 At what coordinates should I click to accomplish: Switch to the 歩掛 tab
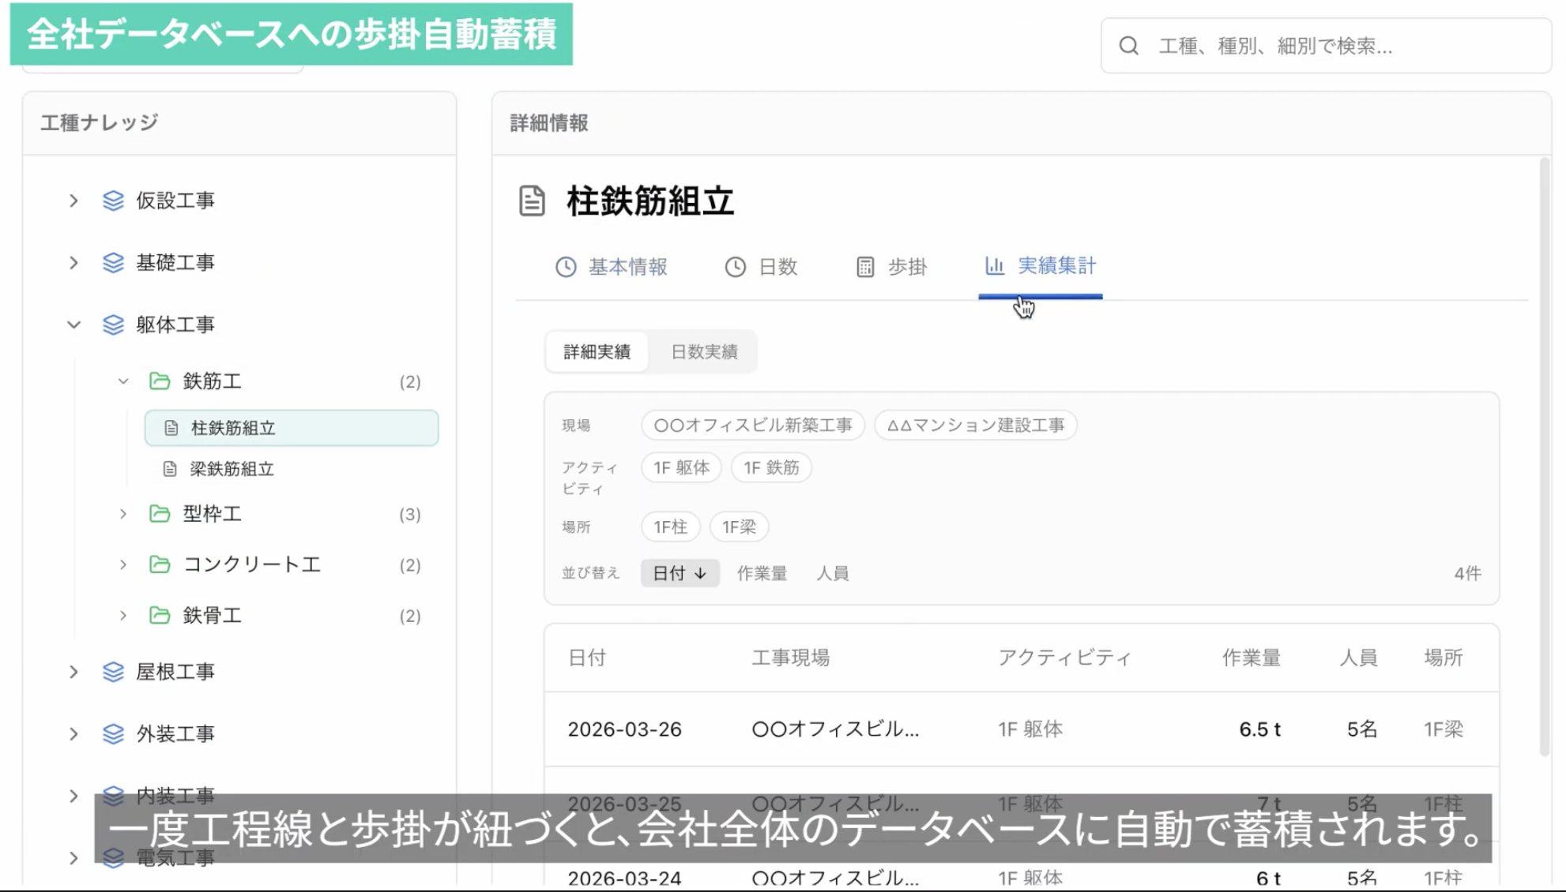tap(892, 267)
